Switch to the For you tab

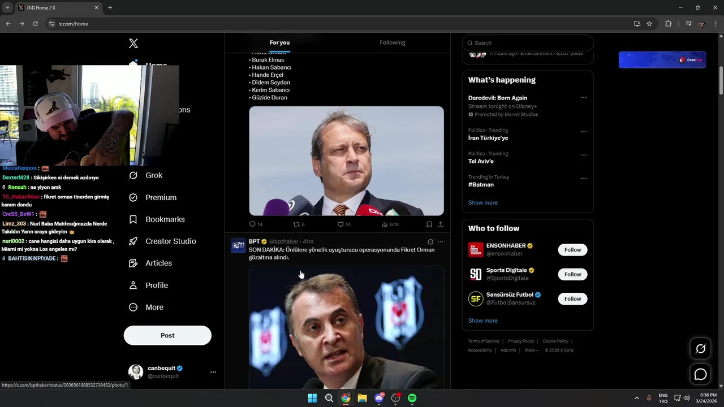(x=279, y=42)
